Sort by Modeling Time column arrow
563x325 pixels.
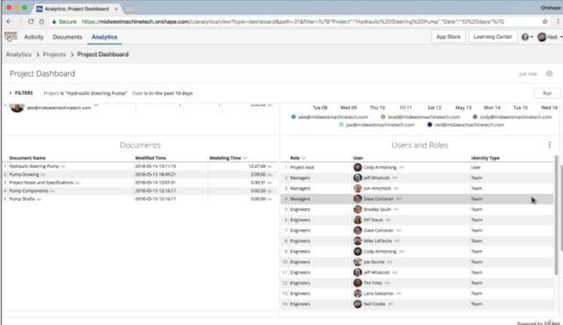coord(245,158)
